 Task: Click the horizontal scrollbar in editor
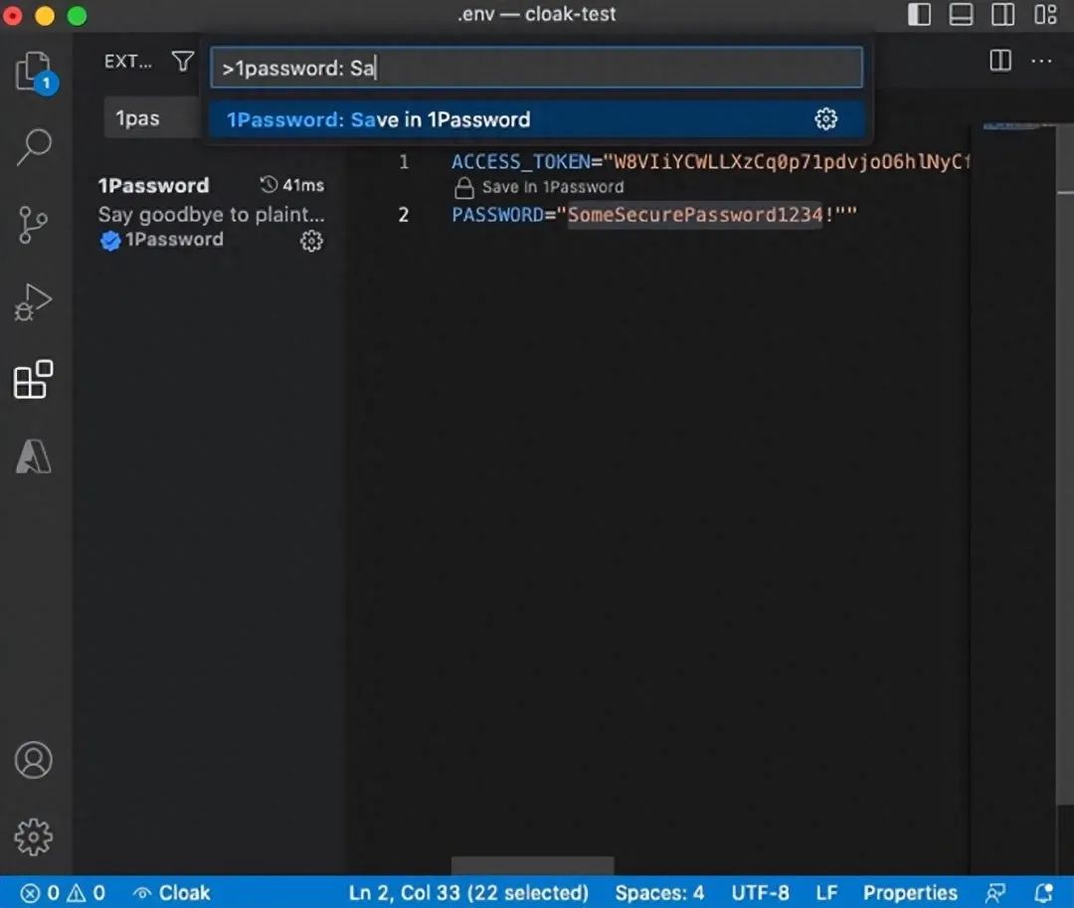pos(532,865)
